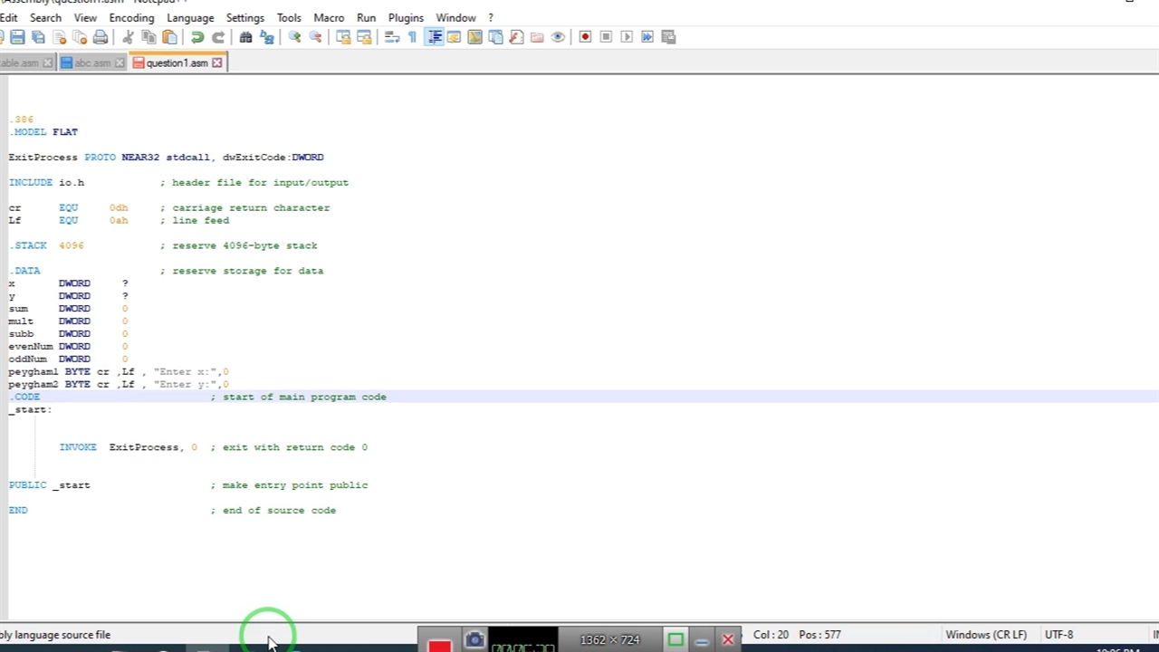Click the highlighted .CODE line in editor

25,397
